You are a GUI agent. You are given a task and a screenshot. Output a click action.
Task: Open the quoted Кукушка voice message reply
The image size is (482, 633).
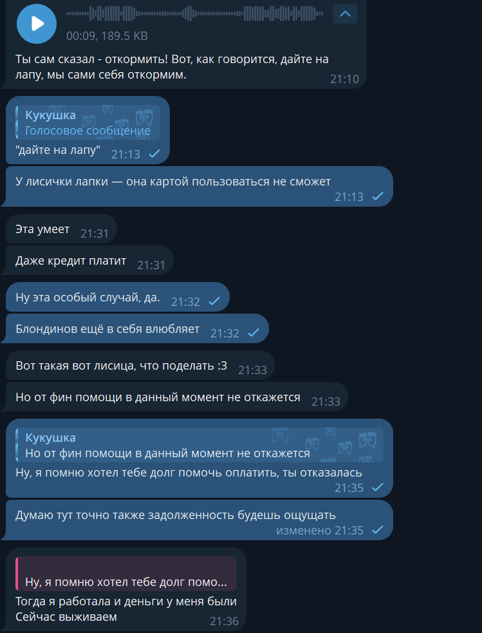88,122
